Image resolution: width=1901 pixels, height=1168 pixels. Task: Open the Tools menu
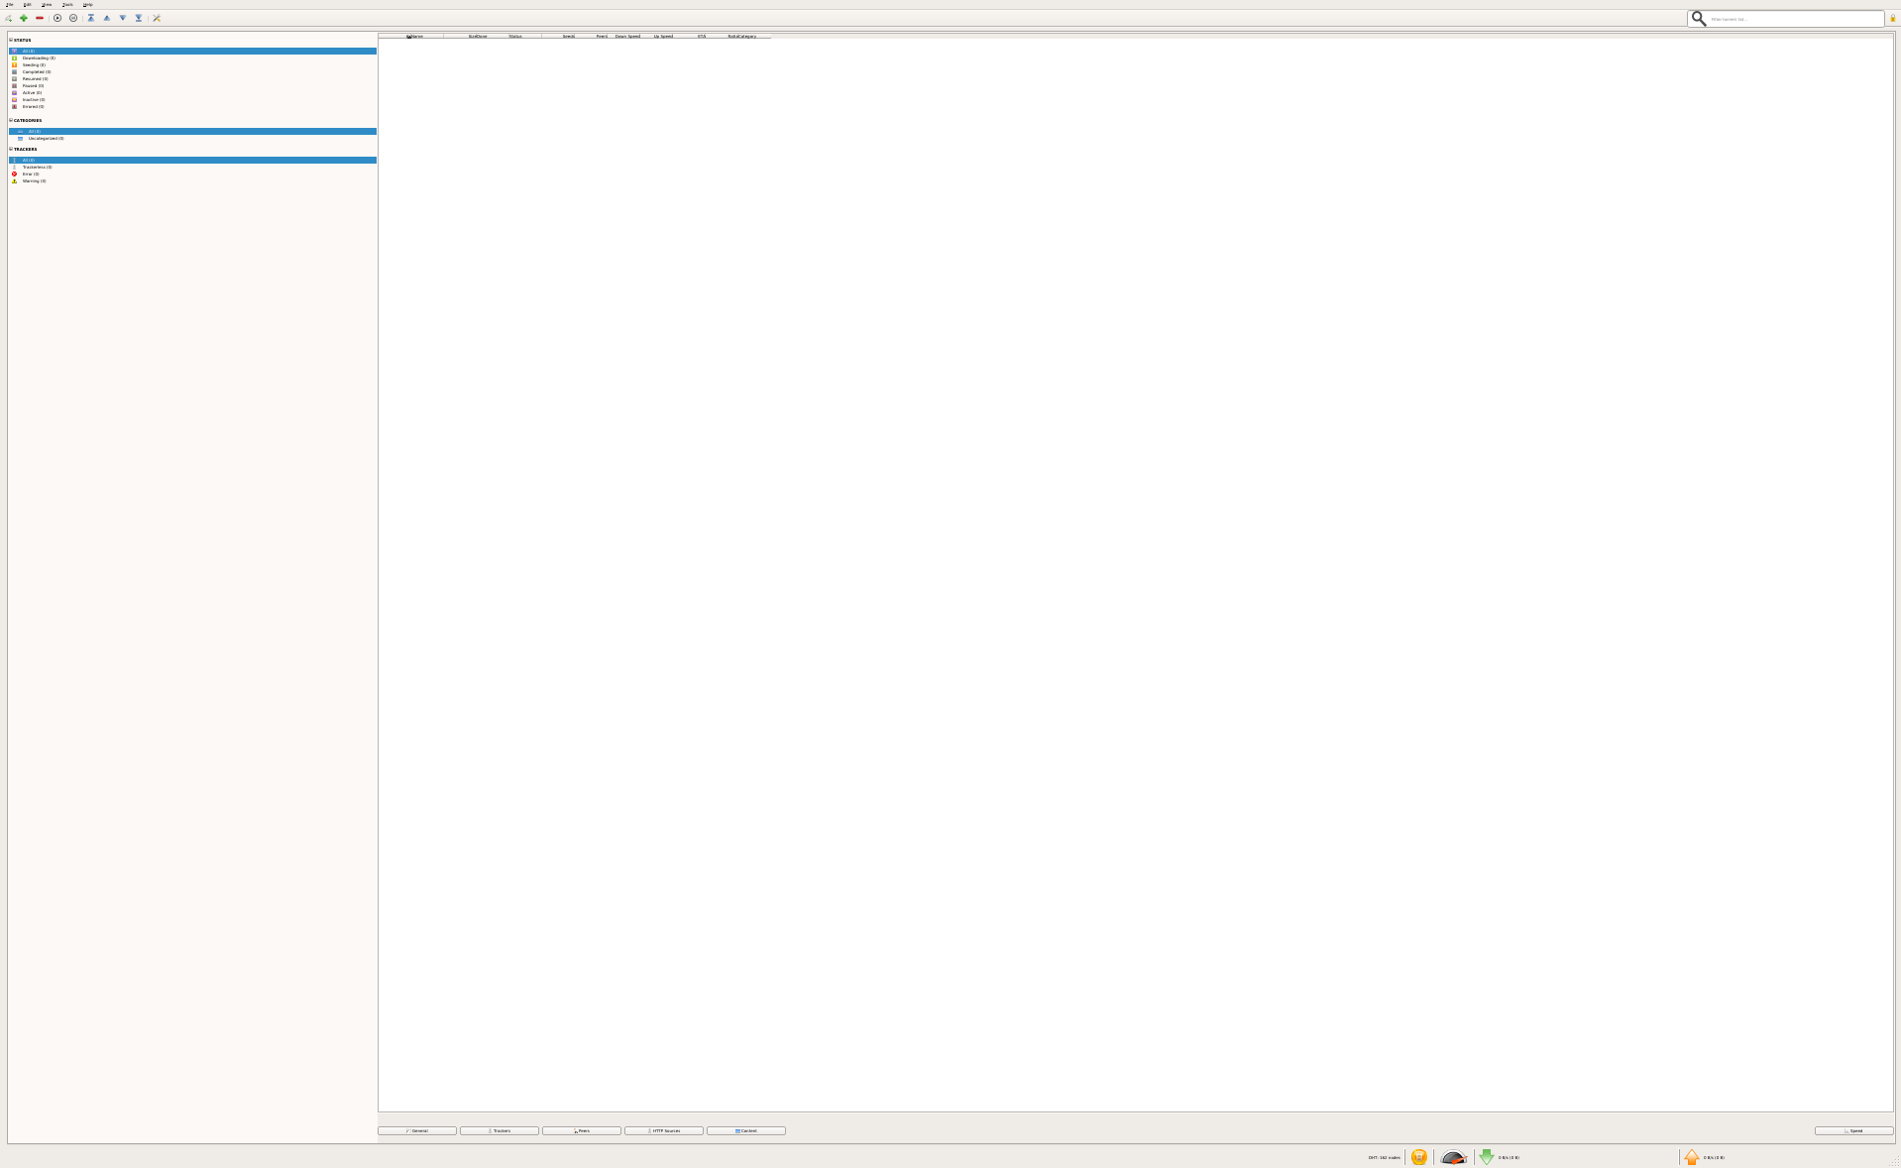67,5
